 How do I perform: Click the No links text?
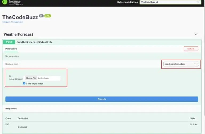(x=193, y=124)
